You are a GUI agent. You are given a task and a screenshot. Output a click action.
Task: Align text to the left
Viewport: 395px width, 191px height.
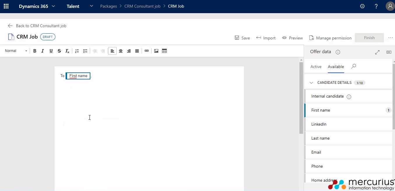(112, 51)
